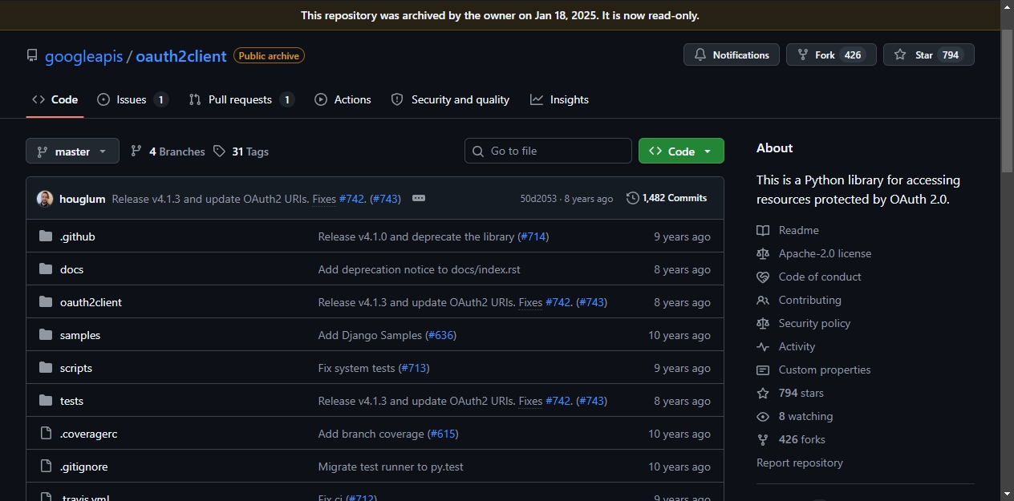Open the googleapis owner link
This screenshot has width=1014, height=501.
pyautogui.click(x=83, y=56)
